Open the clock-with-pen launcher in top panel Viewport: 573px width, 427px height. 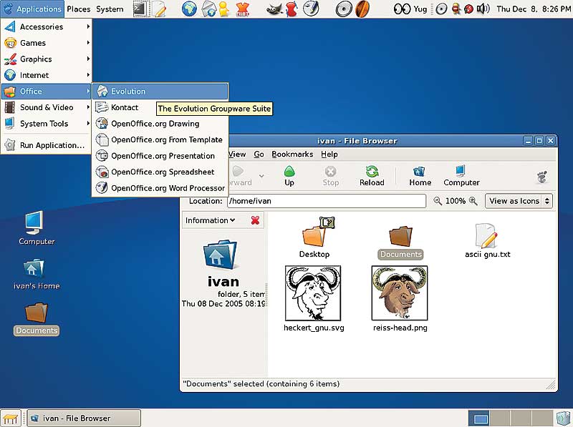[311, 9]
